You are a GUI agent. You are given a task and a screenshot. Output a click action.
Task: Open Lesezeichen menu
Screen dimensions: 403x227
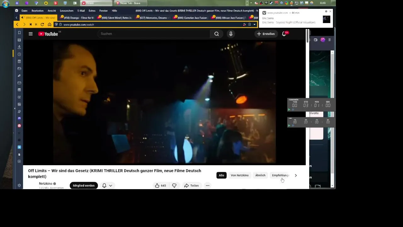coord(67,11)
